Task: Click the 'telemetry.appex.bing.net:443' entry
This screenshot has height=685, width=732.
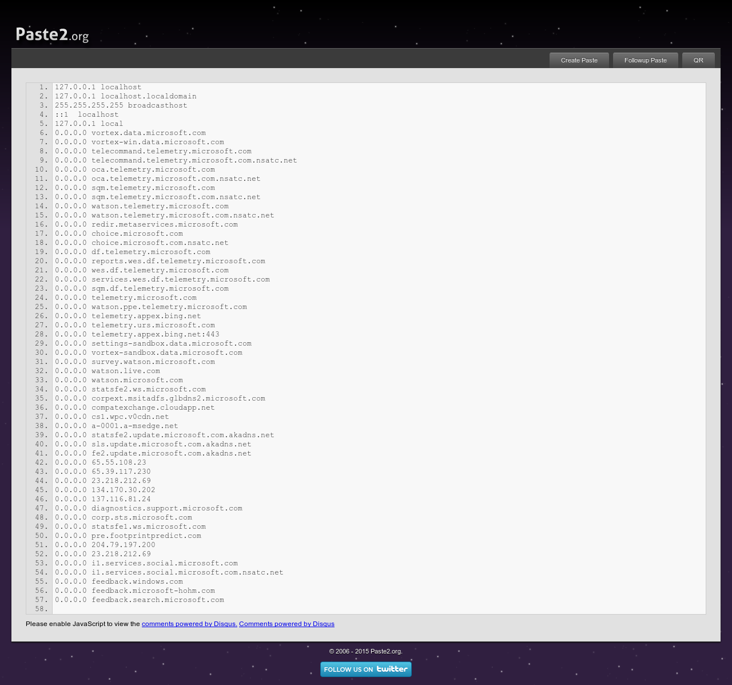Action: 156,334
